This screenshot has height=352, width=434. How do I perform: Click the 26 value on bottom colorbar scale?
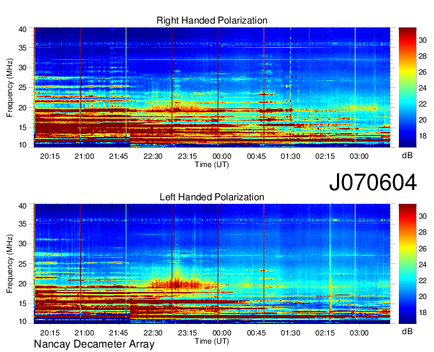(423, 249)
